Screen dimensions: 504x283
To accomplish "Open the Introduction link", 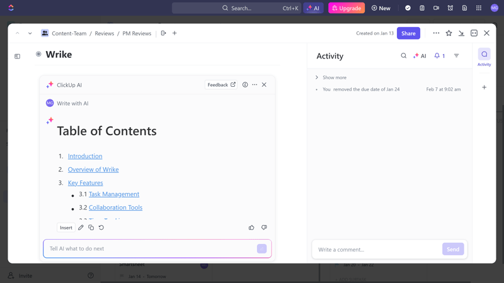I will (85, 156).
